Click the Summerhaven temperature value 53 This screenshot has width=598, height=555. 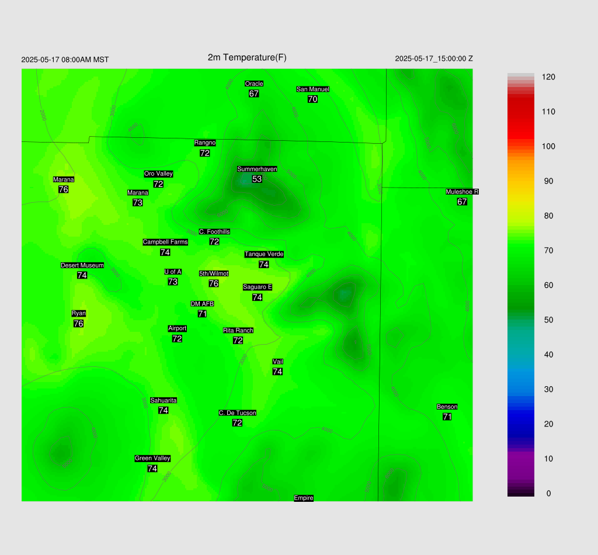click(257, 179)
